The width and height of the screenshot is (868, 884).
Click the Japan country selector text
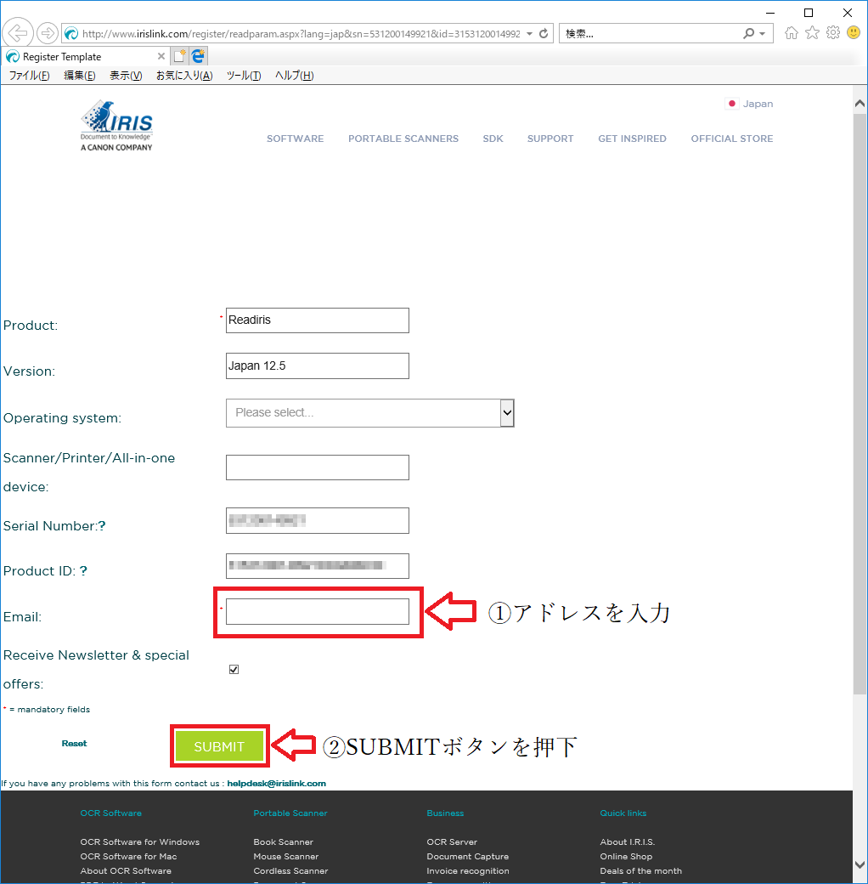[758, 104]
